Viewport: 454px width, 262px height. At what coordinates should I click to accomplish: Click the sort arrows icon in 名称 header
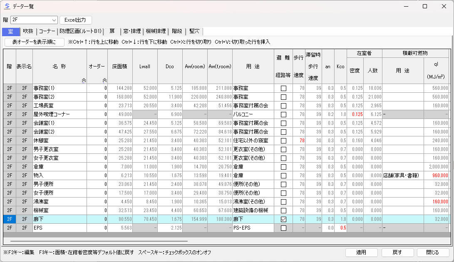coord(84,80)
